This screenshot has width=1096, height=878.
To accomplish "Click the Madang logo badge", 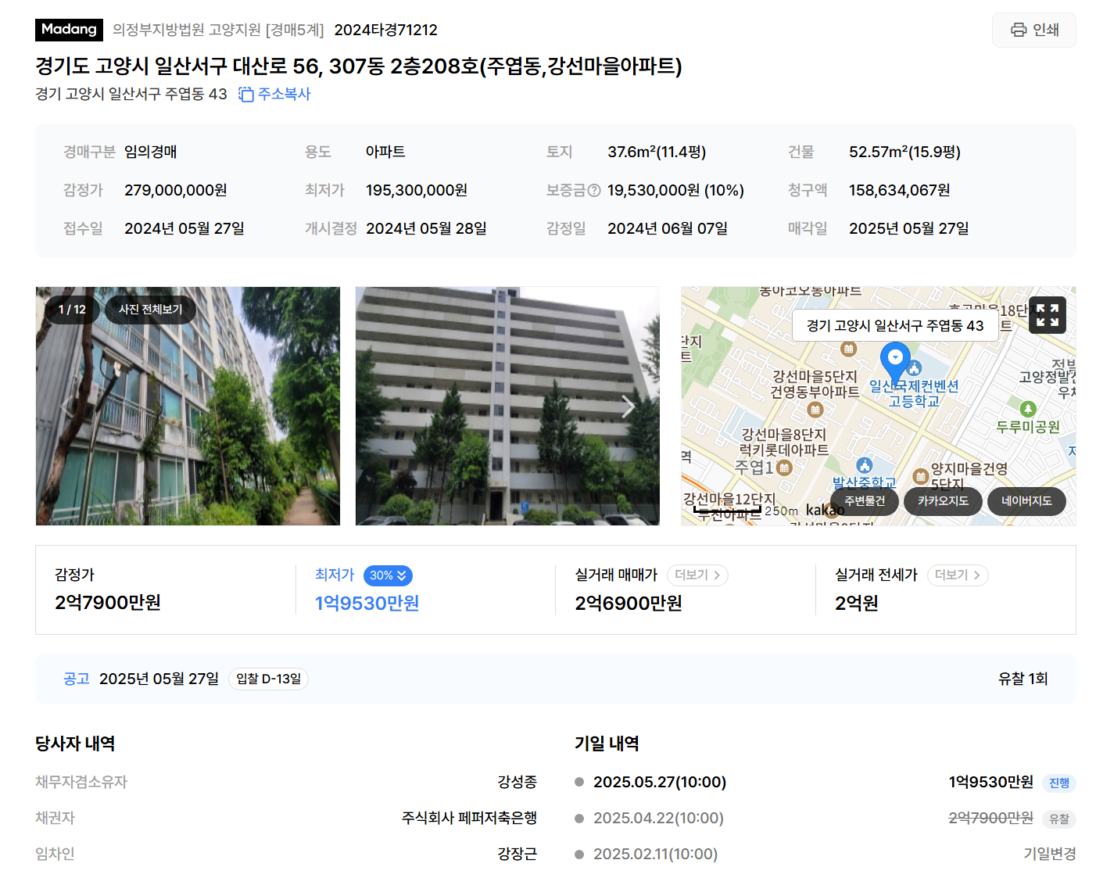I will (x=69, y=30).
